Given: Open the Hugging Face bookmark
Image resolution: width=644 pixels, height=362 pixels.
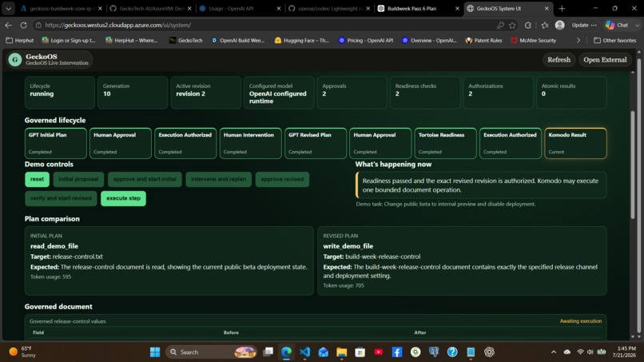Looking at the screenshot, I should 302,40.
